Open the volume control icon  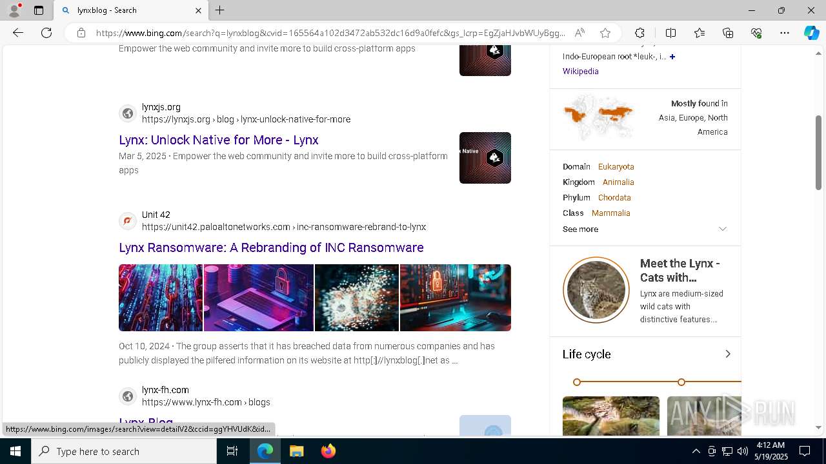(x=743, y=451)
